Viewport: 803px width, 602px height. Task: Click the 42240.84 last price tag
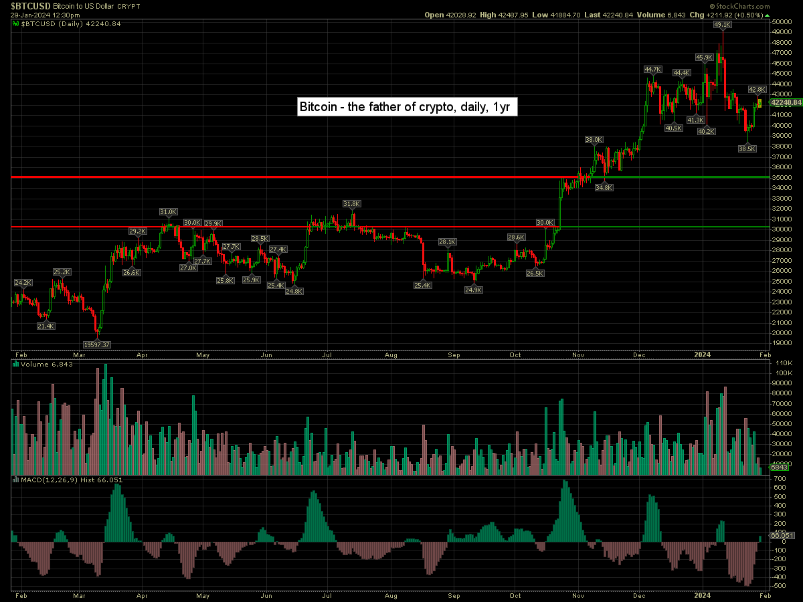(786, 102)
